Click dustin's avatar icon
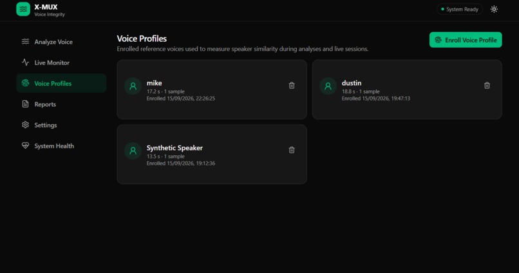 coord(328,86)
